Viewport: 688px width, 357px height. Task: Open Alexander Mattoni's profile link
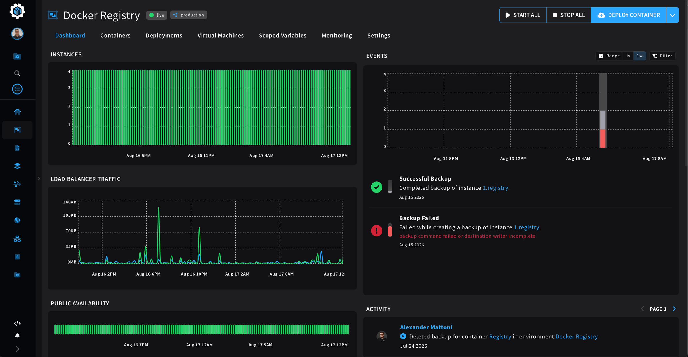pyautogui.click(x=426, y=327)
